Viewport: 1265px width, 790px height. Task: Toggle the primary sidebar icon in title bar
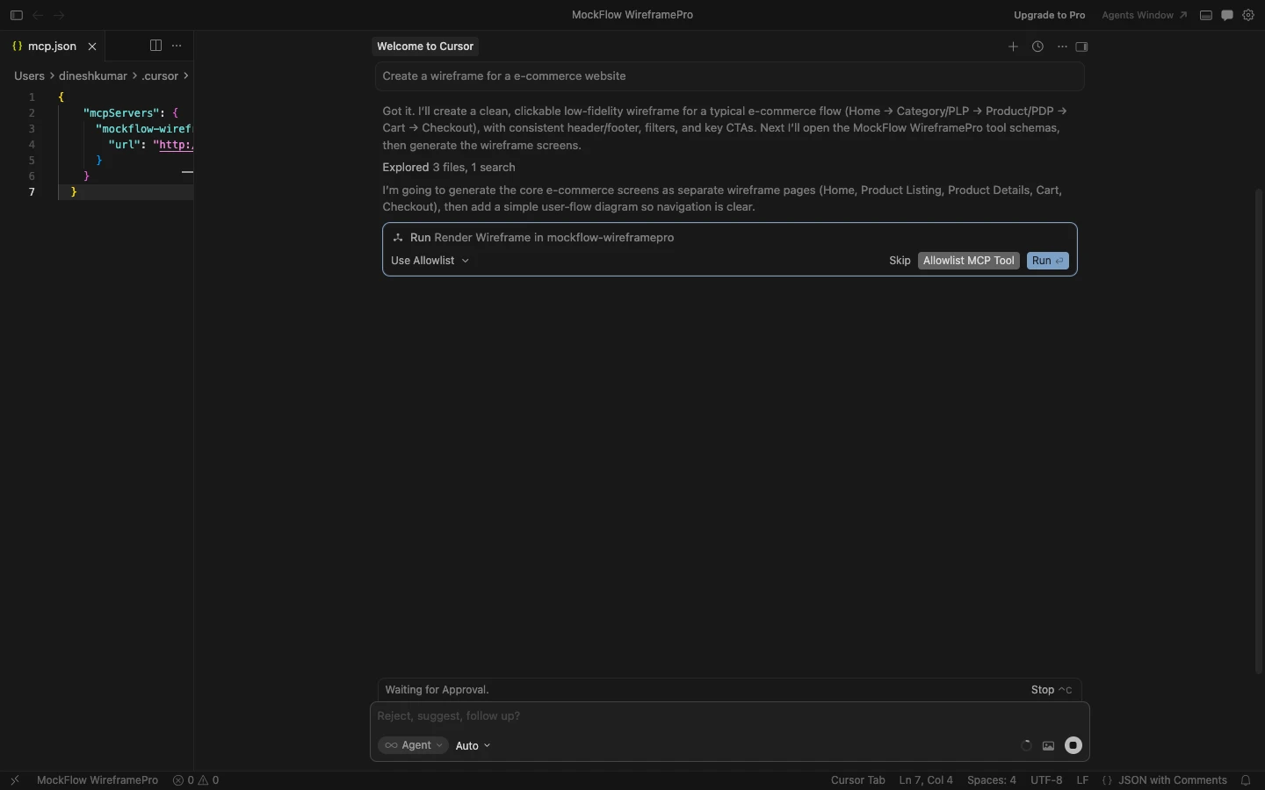[x=16, y=15]
